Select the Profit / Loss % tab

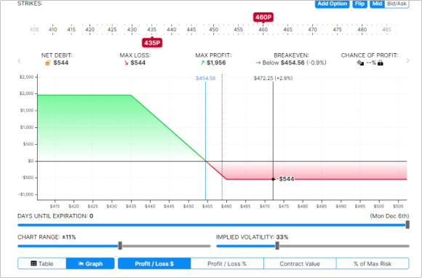tap(227, 263)
